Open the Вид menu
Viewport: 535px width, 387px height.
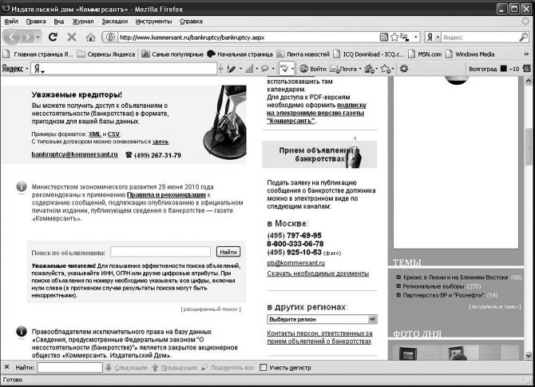[x=58, y=21]
